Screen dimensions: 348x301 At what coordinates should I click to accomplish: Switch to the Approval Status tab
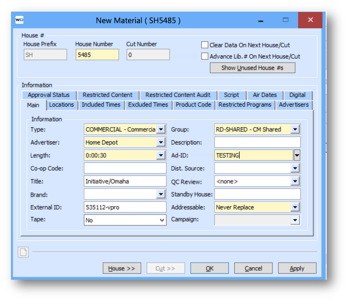tap(49, 95)
